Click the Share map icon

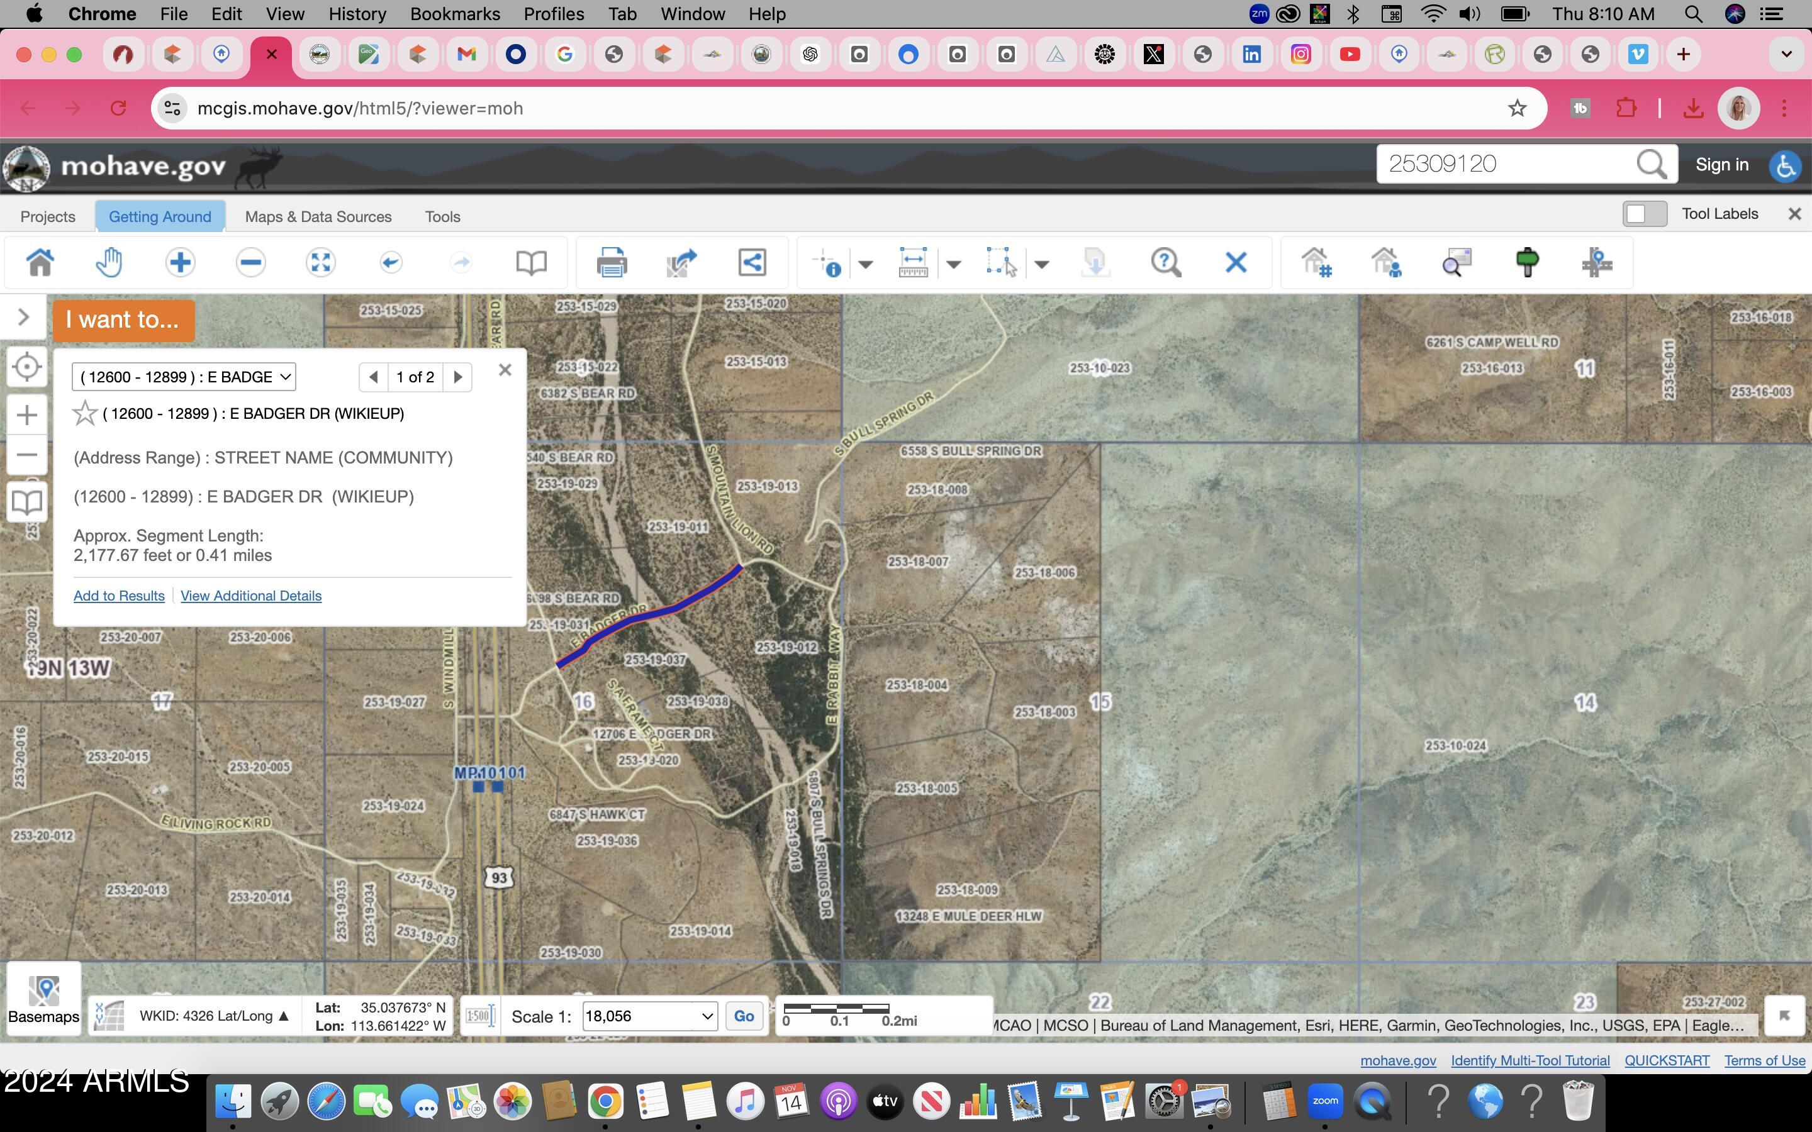pos(752,262)
